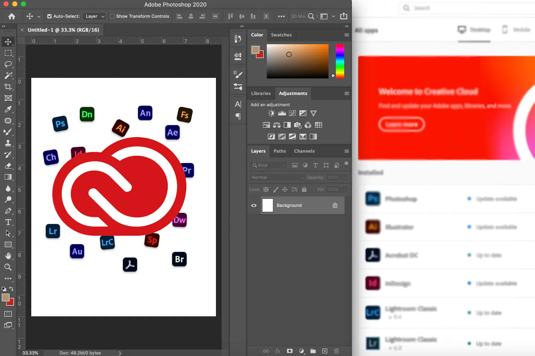Select the Zoom tool
The height and width of the screenshot is (356, 535).
(8, 267)
